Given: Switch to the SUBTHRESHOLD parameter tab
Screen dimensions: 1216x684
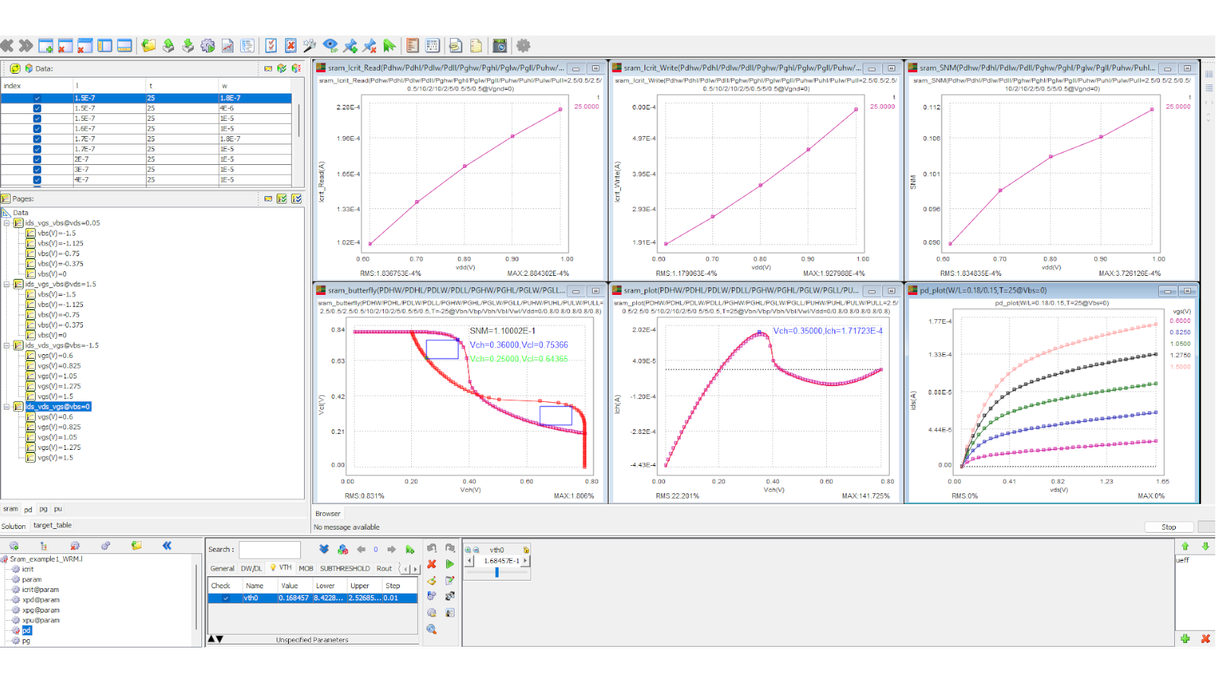Looking at the screenshot, I should [x=344, y=568].
